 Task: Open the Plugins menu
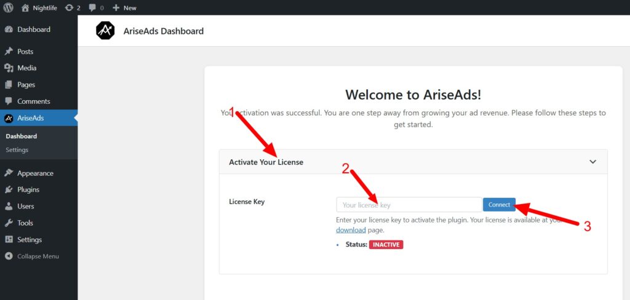point(28,190)
